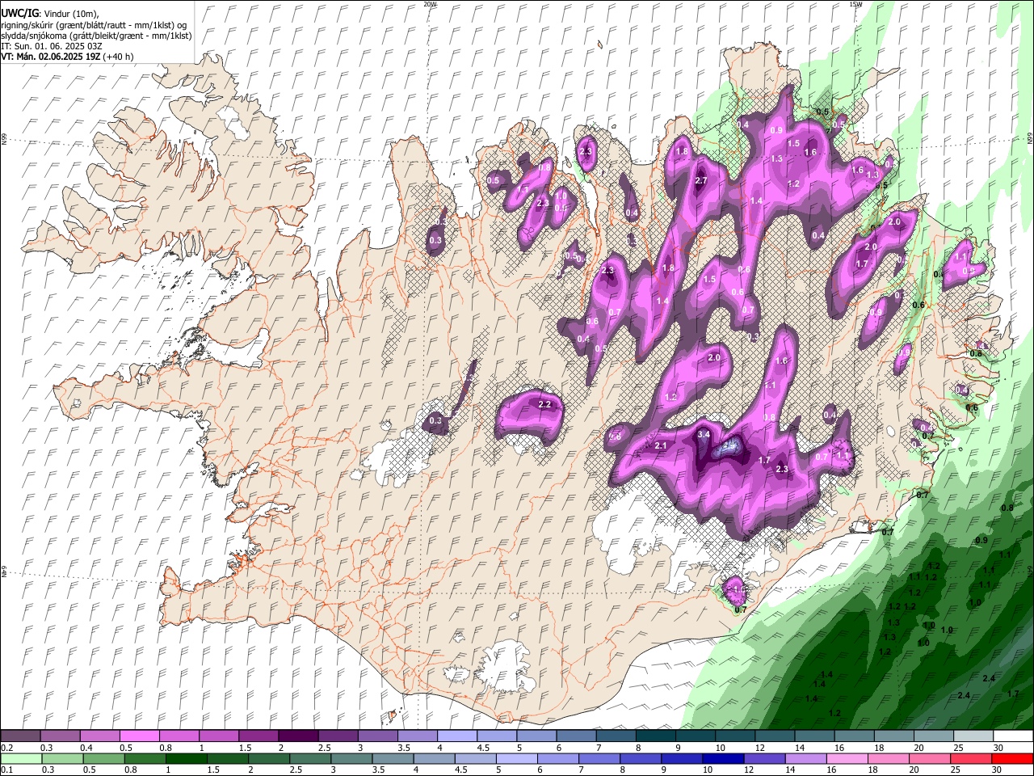Viewport: 1034px width, 776px height.
Task: Select the 2.5 swatch in the snow legend
Action: (x=338, y=736)
